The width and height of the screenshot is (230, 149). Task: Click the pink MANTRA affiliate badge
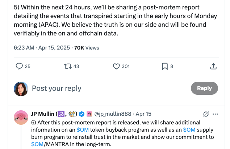coord(89,114)
